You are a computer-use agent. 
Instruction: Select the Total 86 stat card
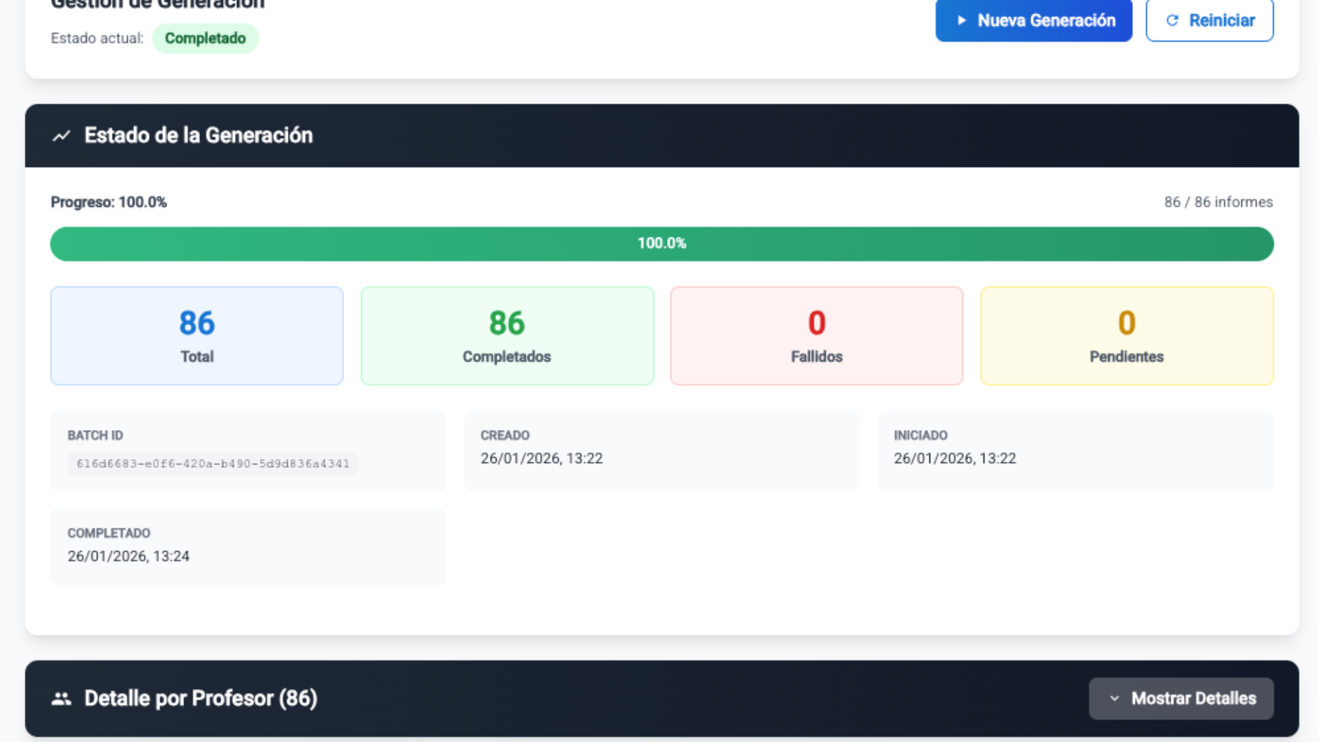(x=196, y=336)
